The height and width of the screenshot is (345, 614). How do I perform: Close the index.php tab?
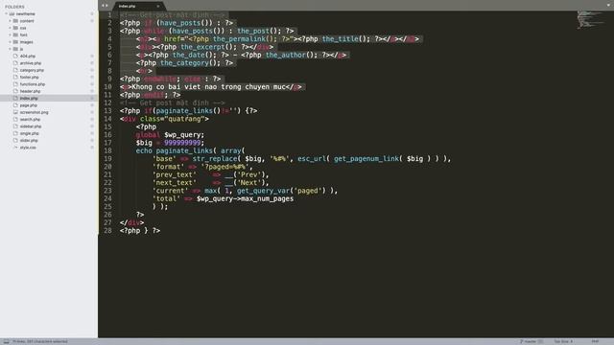point(158,6)
